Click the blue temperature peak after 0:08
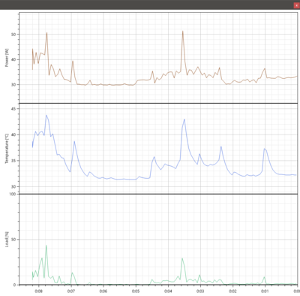The image size is (300, 296). (x=46, y=116)
